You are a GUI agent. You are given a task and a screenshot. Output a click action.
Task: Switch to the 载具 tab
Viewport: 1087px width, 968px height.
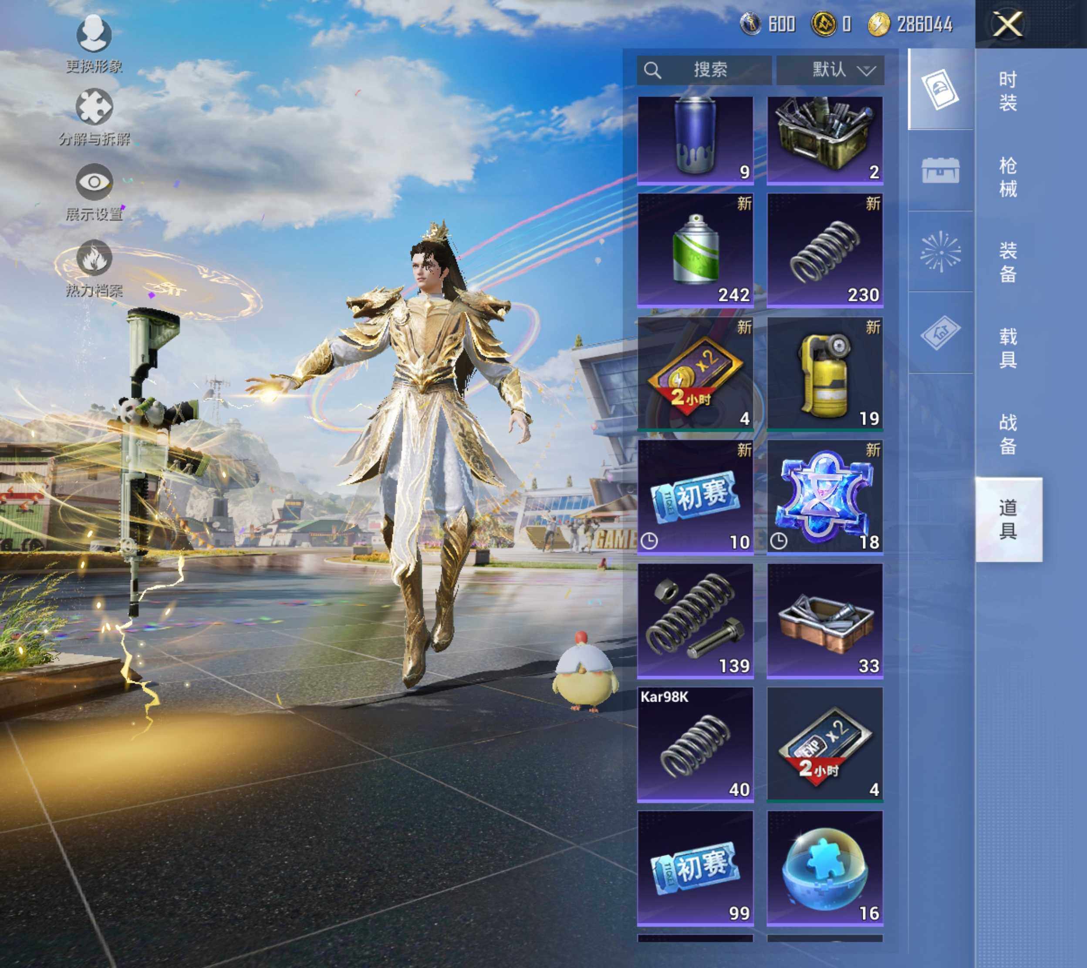point(1007,348)
